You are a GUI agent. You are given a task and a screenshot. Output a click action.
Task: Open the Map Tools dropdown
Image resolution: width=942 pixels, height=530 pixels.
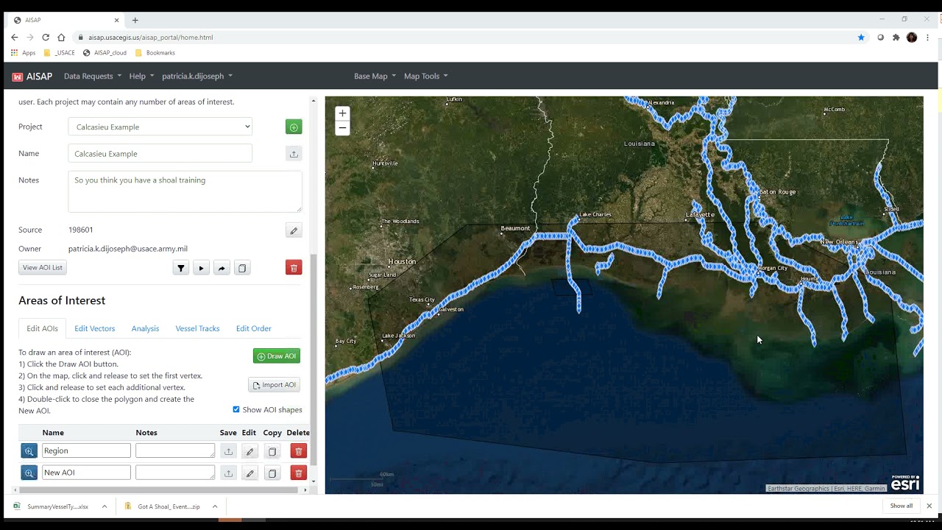click(x=425, y=76)
